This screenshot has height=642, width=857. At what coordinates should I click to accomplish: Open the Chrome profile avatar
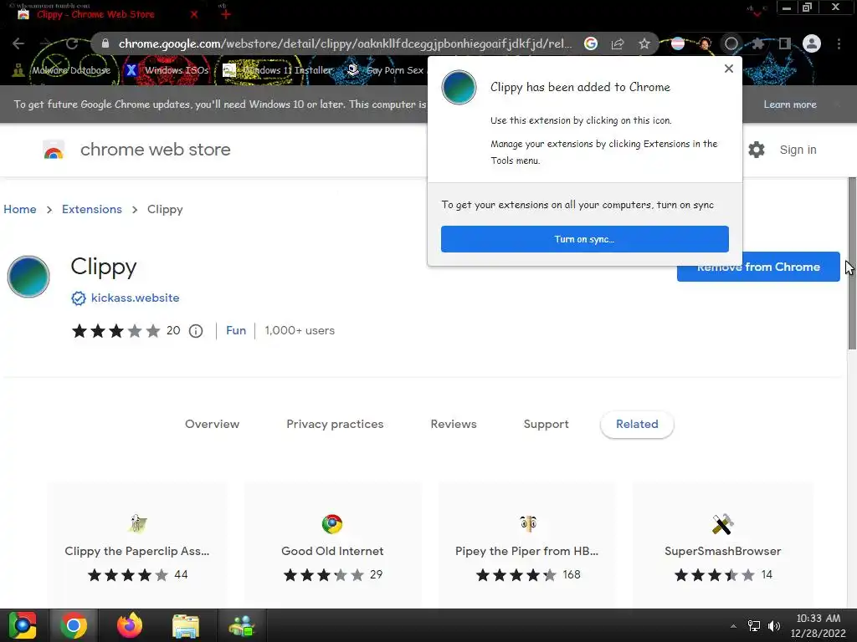point(812,43)
